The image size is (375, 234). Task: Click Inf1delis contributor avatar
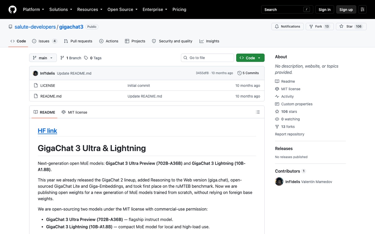click(279, 182)
